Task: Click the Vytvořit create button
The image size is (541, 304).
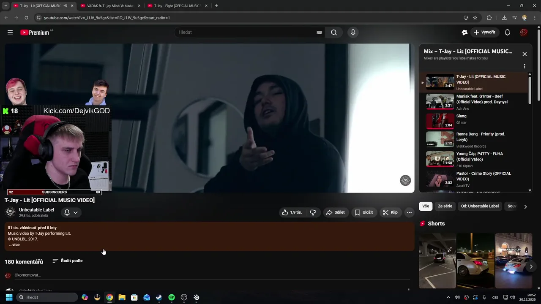Action: (485, 33)
